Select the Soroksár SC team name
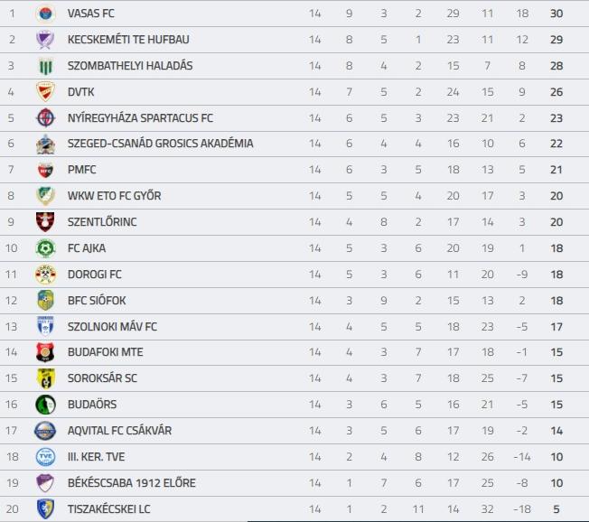 [102, 378]
